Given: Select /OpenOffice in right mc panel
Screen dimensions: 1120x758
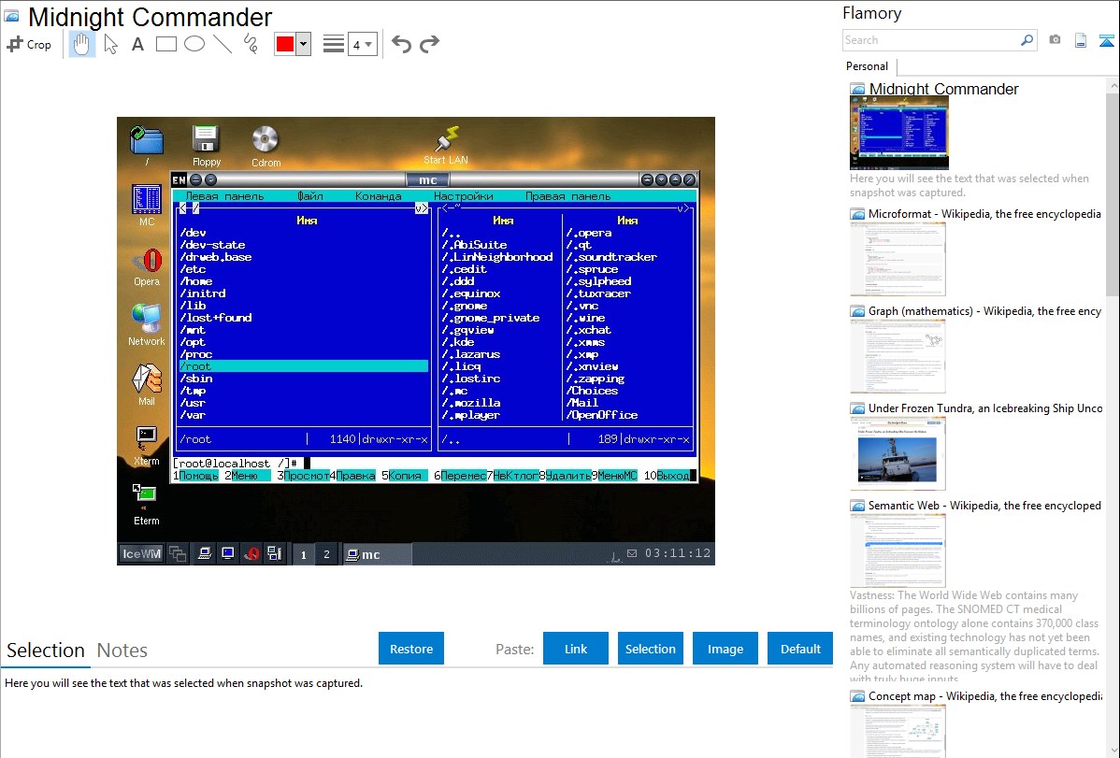Looking at the screenshot, I should tap(602, 415).
